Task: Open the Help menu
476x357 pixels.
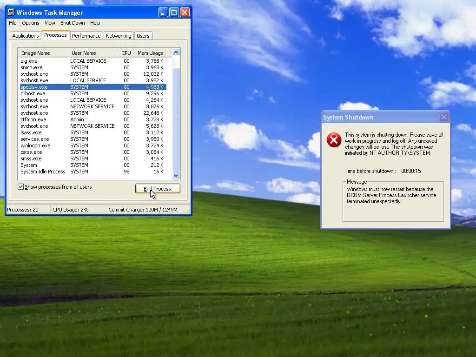Action: pos(95,23)
